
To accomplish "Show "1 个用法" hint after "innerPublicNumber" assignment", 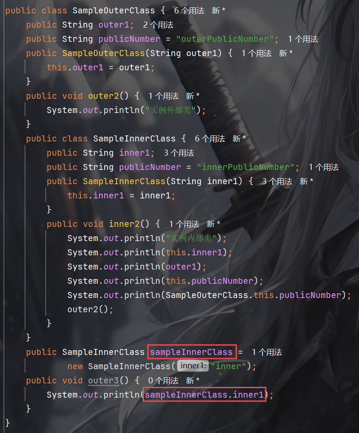I will tap(324, 167).
